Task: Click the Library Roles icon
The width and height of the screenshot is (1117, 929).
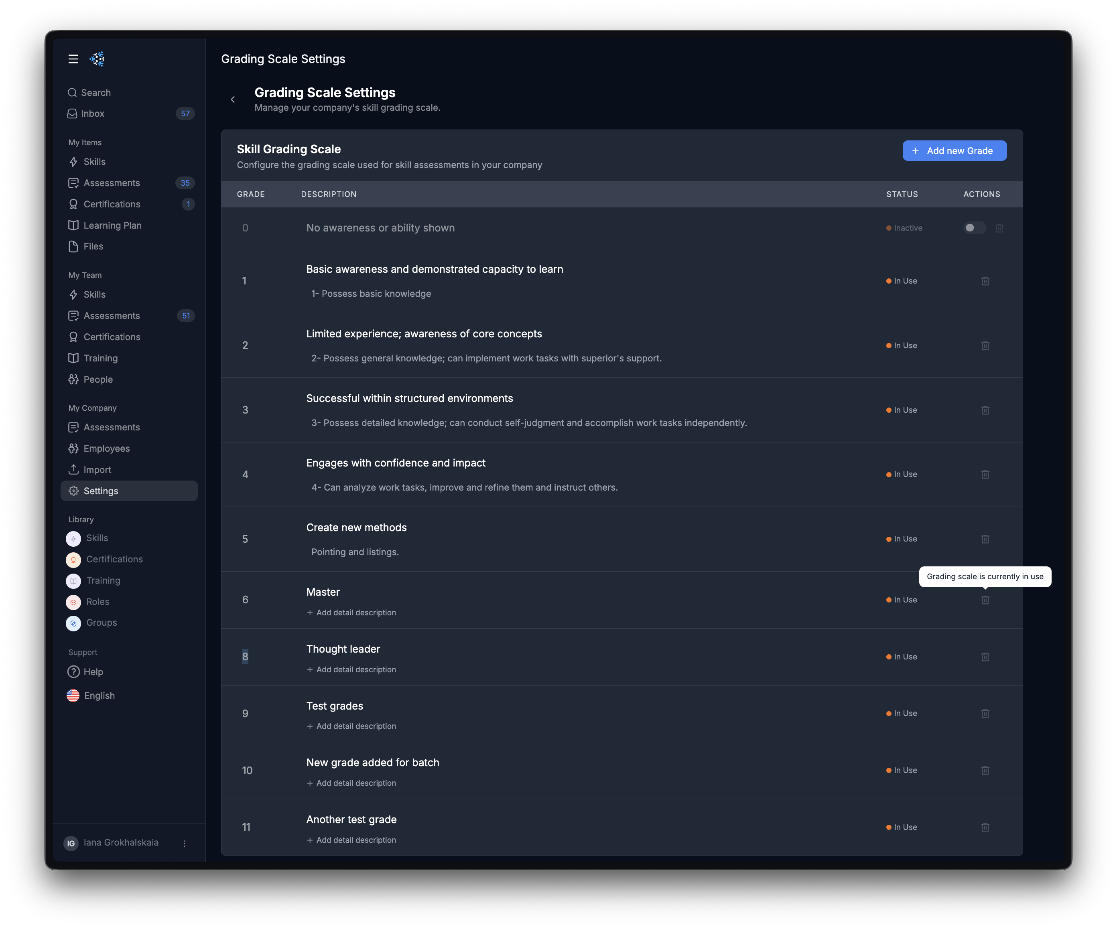Action: tap(73, 602)
